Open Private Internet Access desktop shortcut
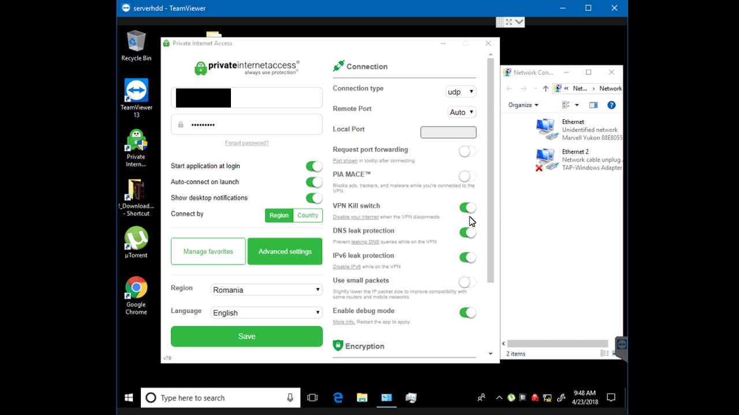The height and width of the screenshot is (415, 739). (x=136, y=148)
